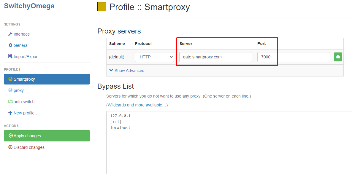Click the yellow profile color swatch

102,7
